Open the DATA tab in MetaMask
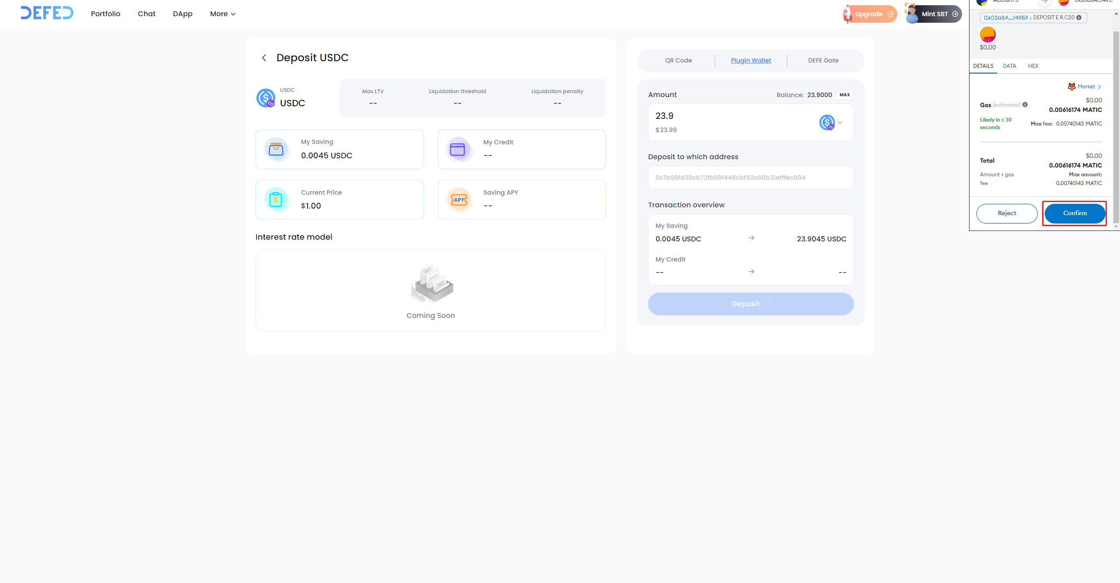The image size is (1120, 583). [x=1009, y=66]
